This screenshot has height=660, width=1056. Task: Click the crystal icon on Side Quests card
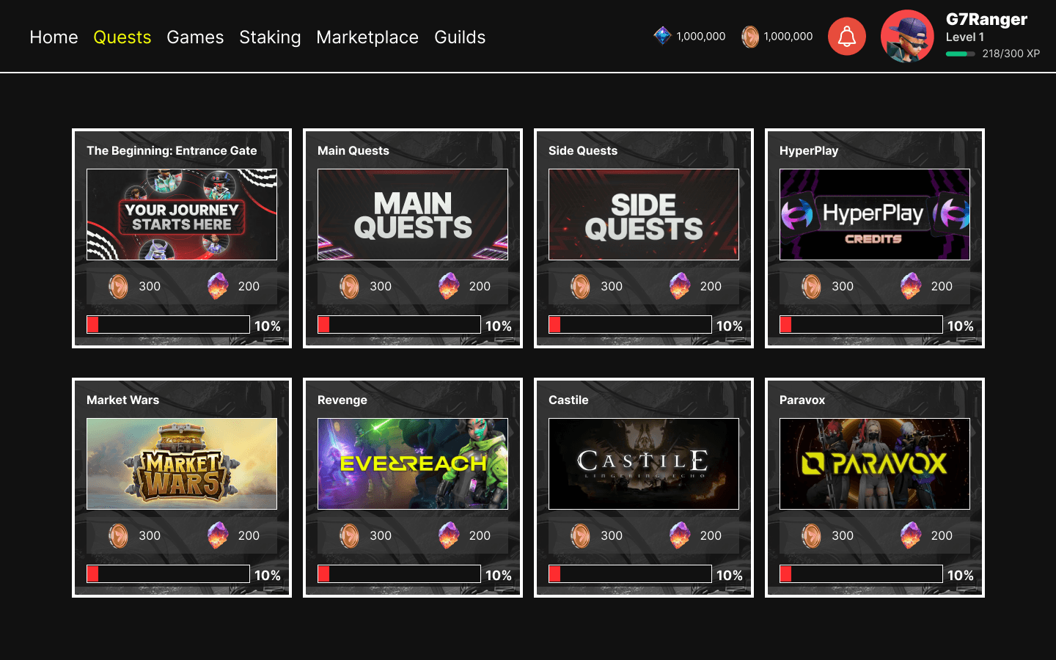(x=680, y=286)
